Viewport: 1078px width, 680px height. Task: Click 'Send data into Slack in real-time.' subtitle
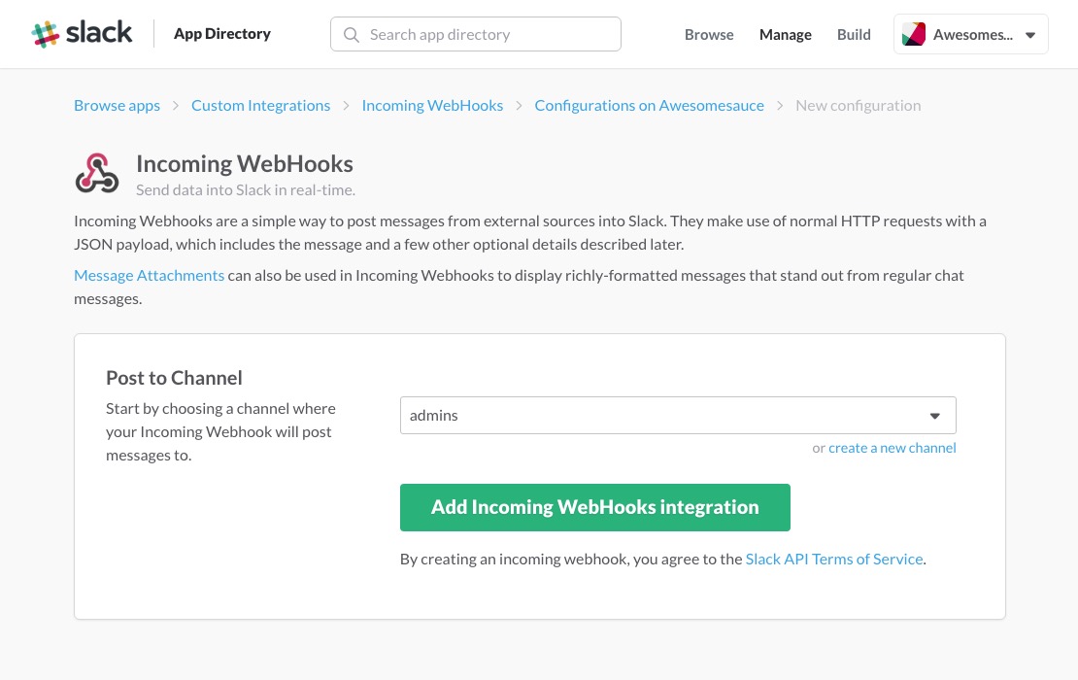[246, 189]
